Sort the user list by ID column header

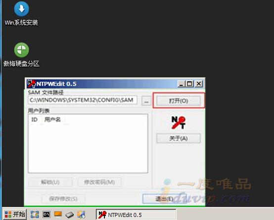click(x=35, y=119)
